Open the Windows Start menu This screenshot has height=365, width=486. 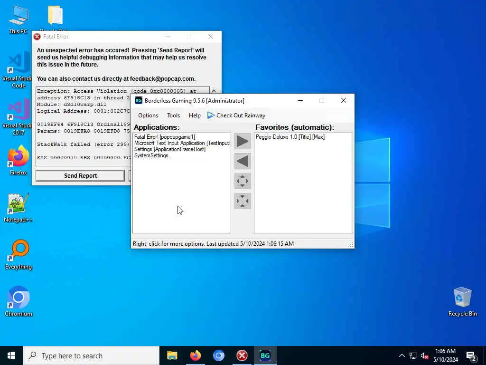11,355
